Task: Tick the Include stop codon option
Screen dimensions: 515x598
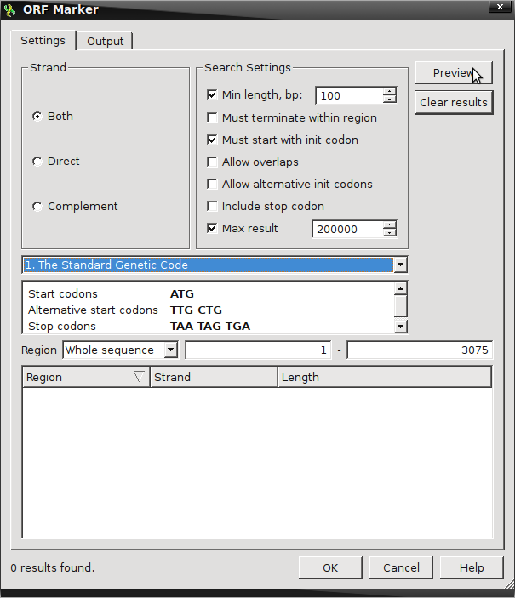Action: [x=213, y=206]
